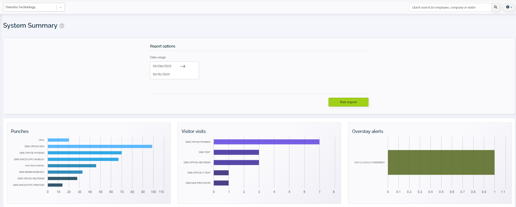Screen dimensions: 516x207
Task: Click the quick search input box
Action: pos(450,7)
